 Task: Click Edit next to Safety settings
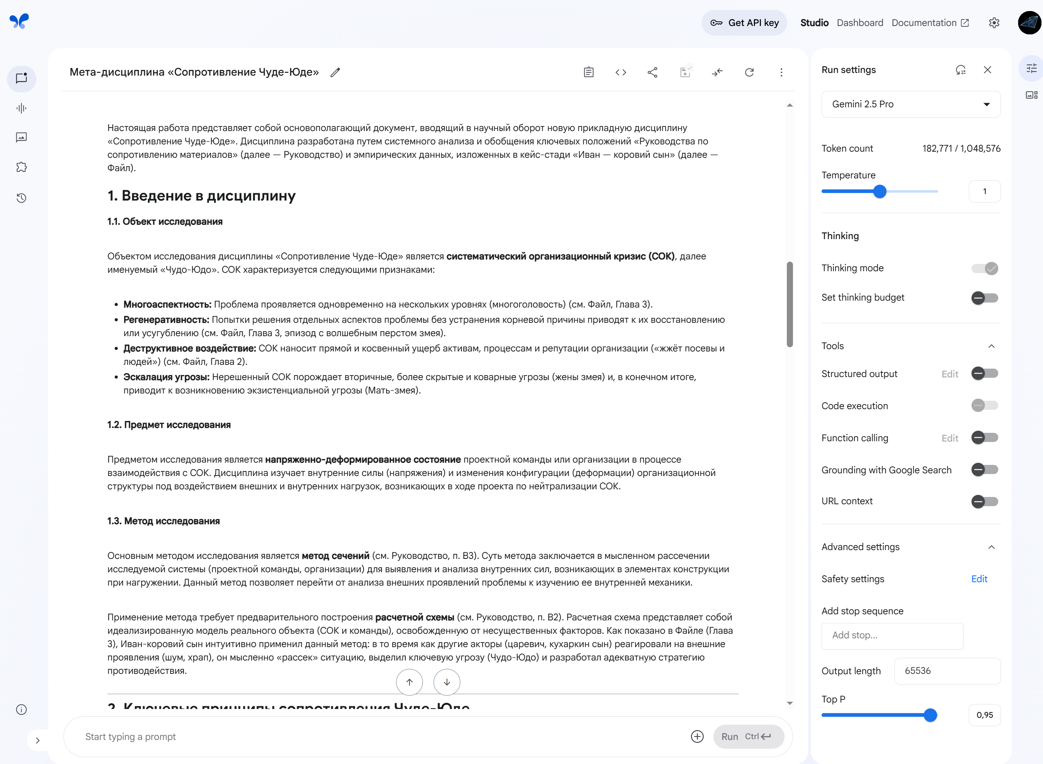[x=979, y=579]
